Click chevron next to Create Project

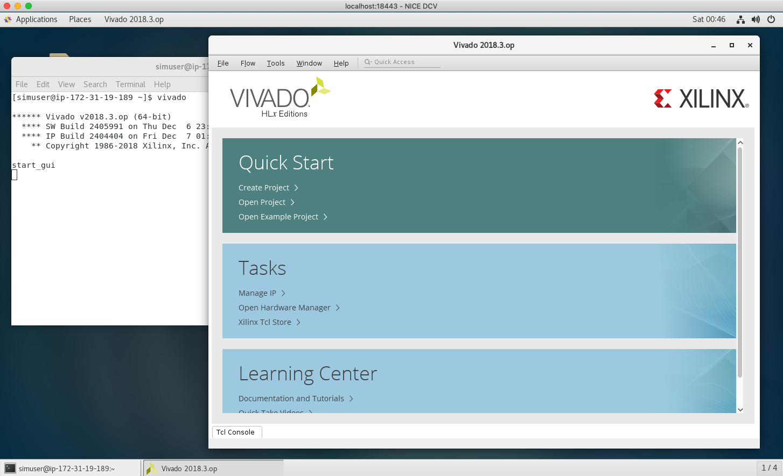click(296, 188)
